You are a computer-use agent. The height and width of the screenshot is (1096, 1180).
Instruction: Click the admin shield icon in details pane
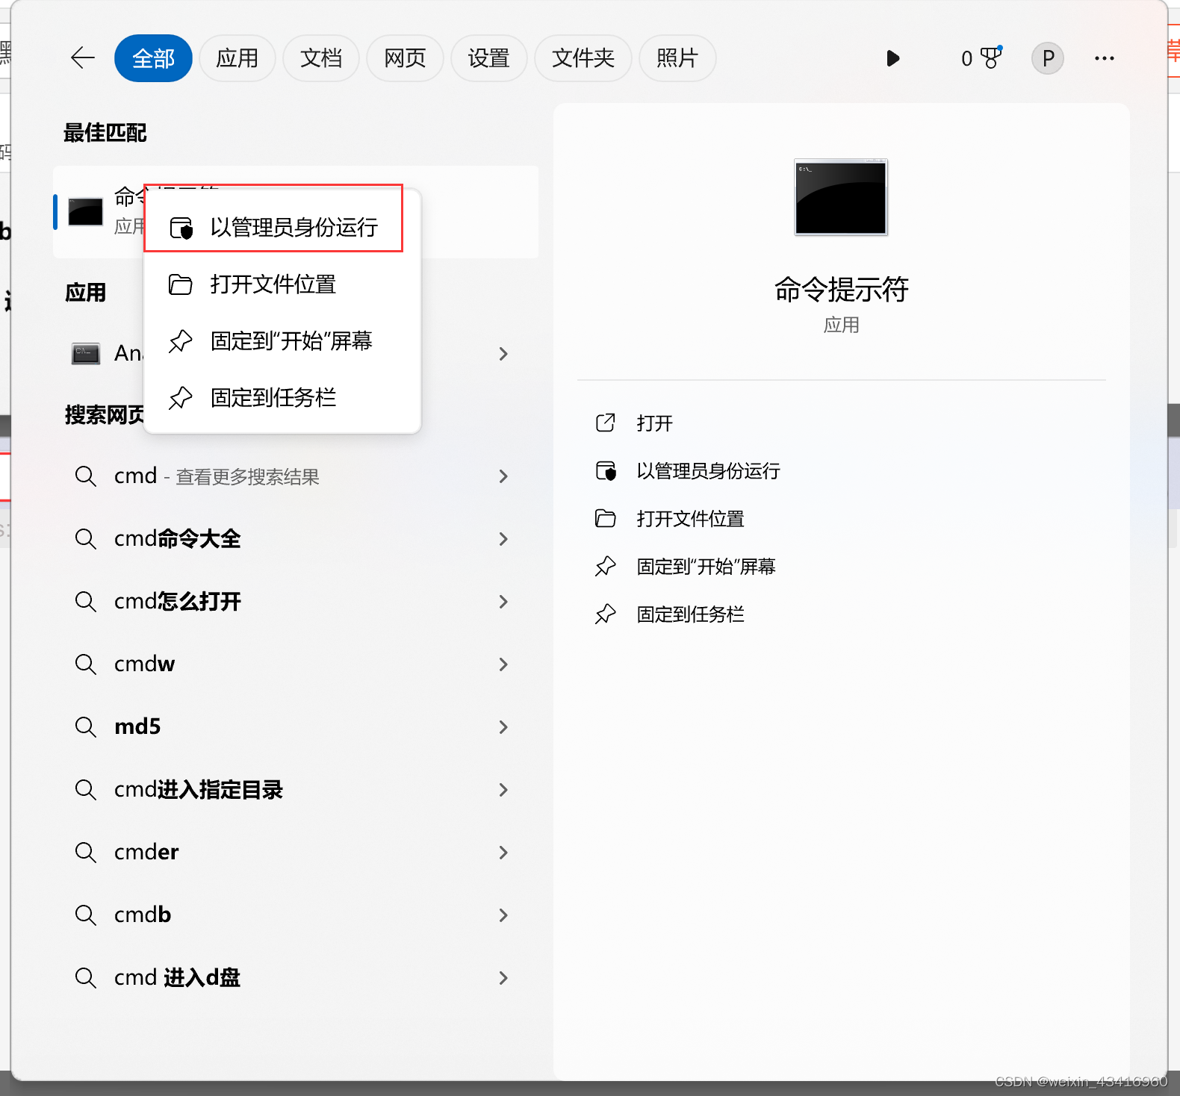(x=606, y=470)
